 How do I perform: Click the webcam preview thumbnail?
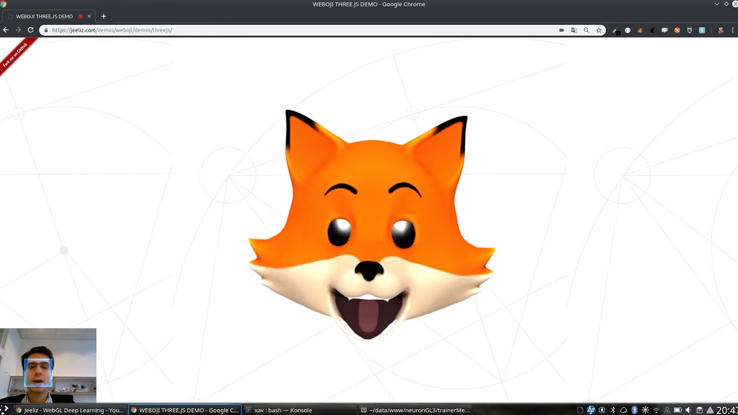48,365
